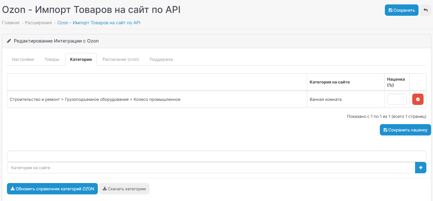Go to the Поддержка tab
The width and height of the screenshot is (433, 201).
click(161, 59)
